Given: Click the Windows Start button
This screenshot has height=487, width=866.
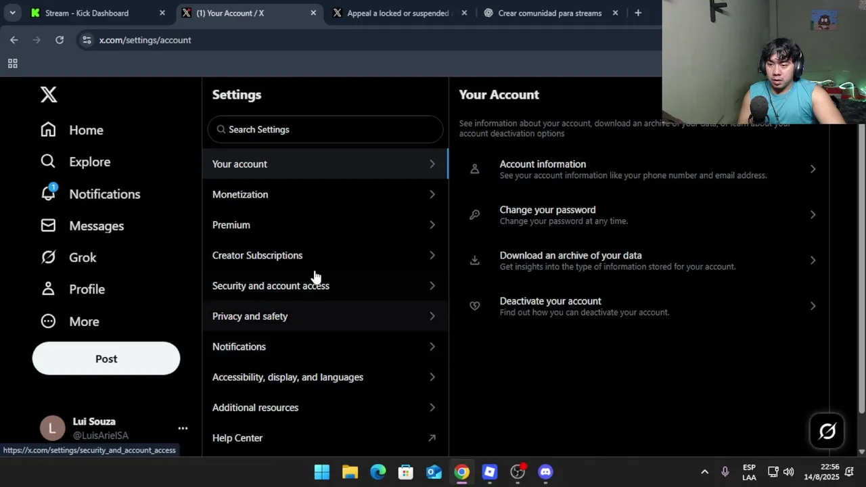Looking at the screenshot, I should 322,472.
